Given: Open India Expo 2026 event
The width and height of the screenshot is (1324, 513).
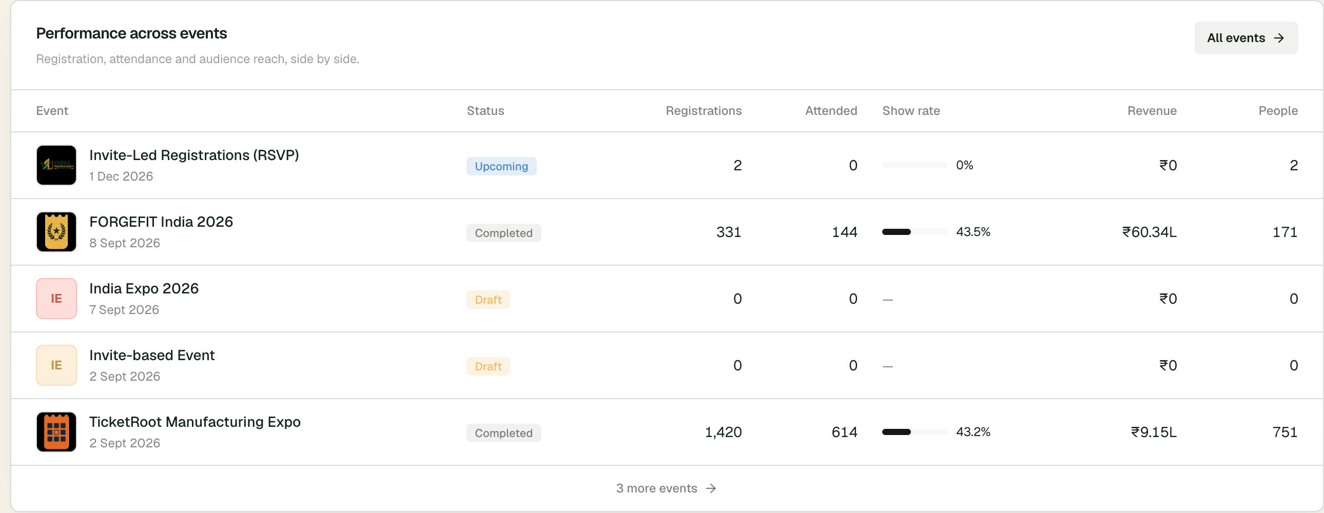Looking at the screenshot, I should tap(144, 288).
